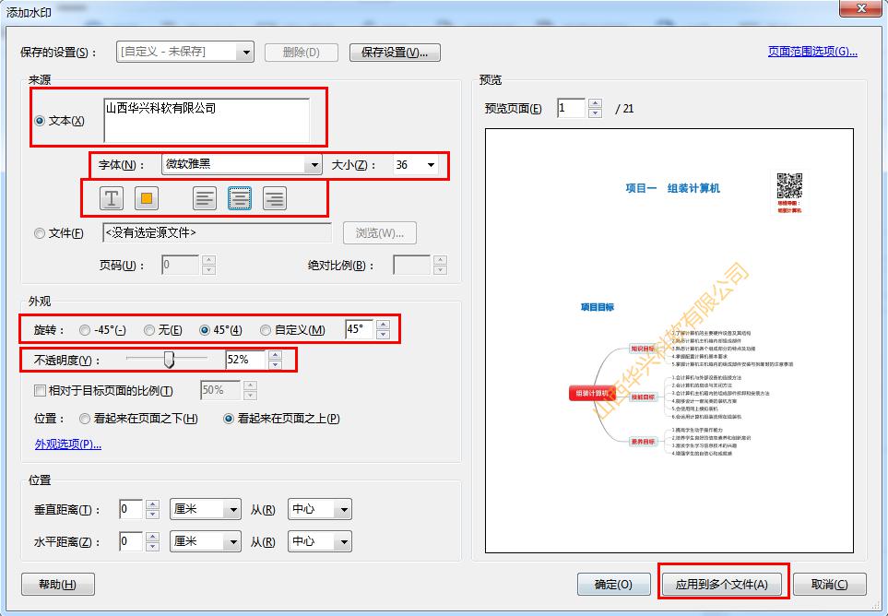Click into the watermark text input box
888x616 pixels.
pyautogui.click(x=206, y=121)
